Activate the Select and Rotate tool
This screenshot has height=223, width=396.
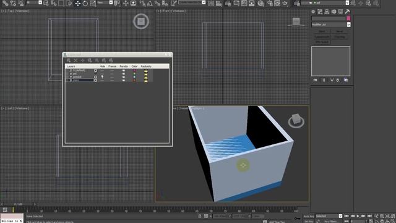pos(85,3)
